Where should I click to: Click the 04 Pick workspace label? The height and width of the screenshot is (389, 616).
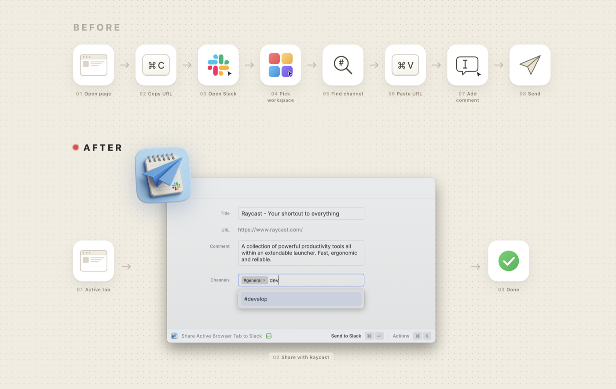tap(281, 97)
